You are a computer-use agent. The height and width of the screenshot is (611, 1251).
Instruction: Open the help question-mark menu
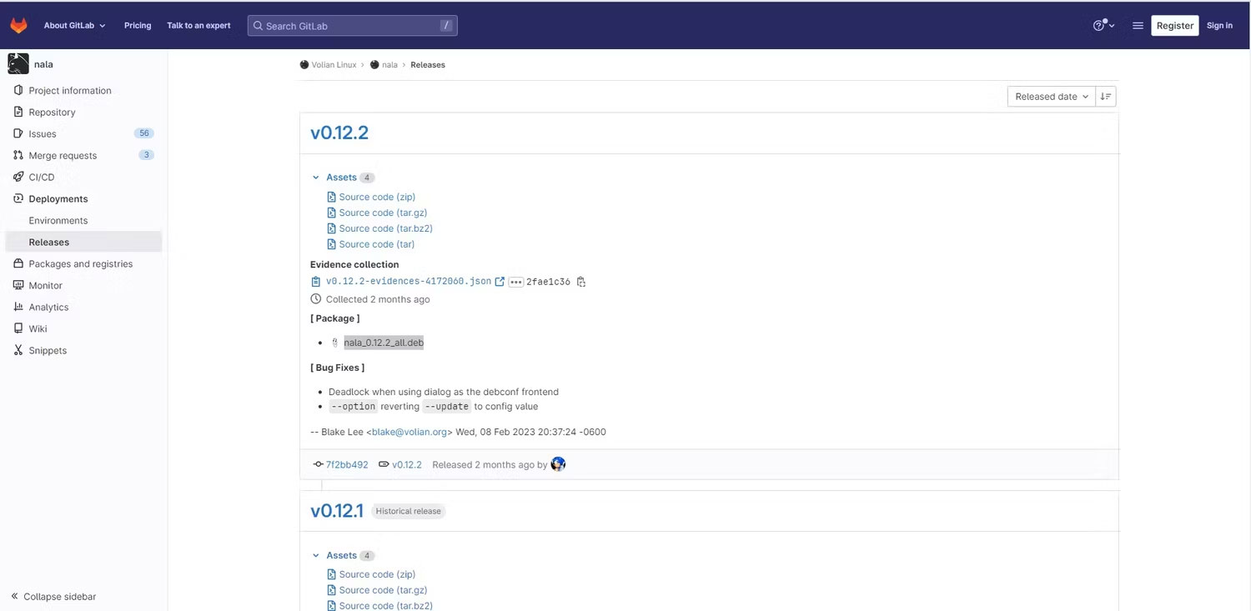click(1103, 25)
